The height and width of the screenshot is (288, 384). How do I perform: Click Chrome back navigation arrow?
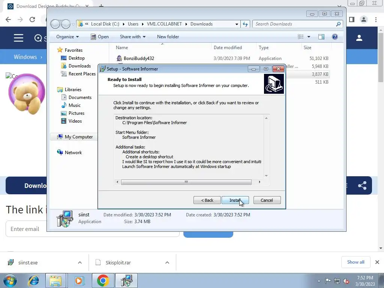(8, 19)
